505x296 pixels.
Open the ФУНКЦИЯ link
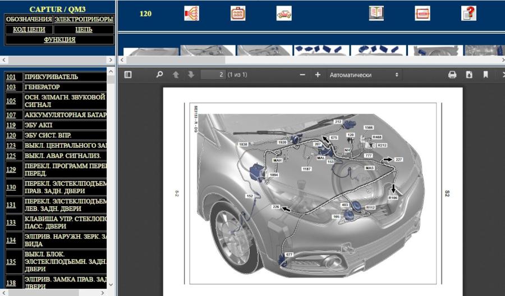(x=59, y=40)
